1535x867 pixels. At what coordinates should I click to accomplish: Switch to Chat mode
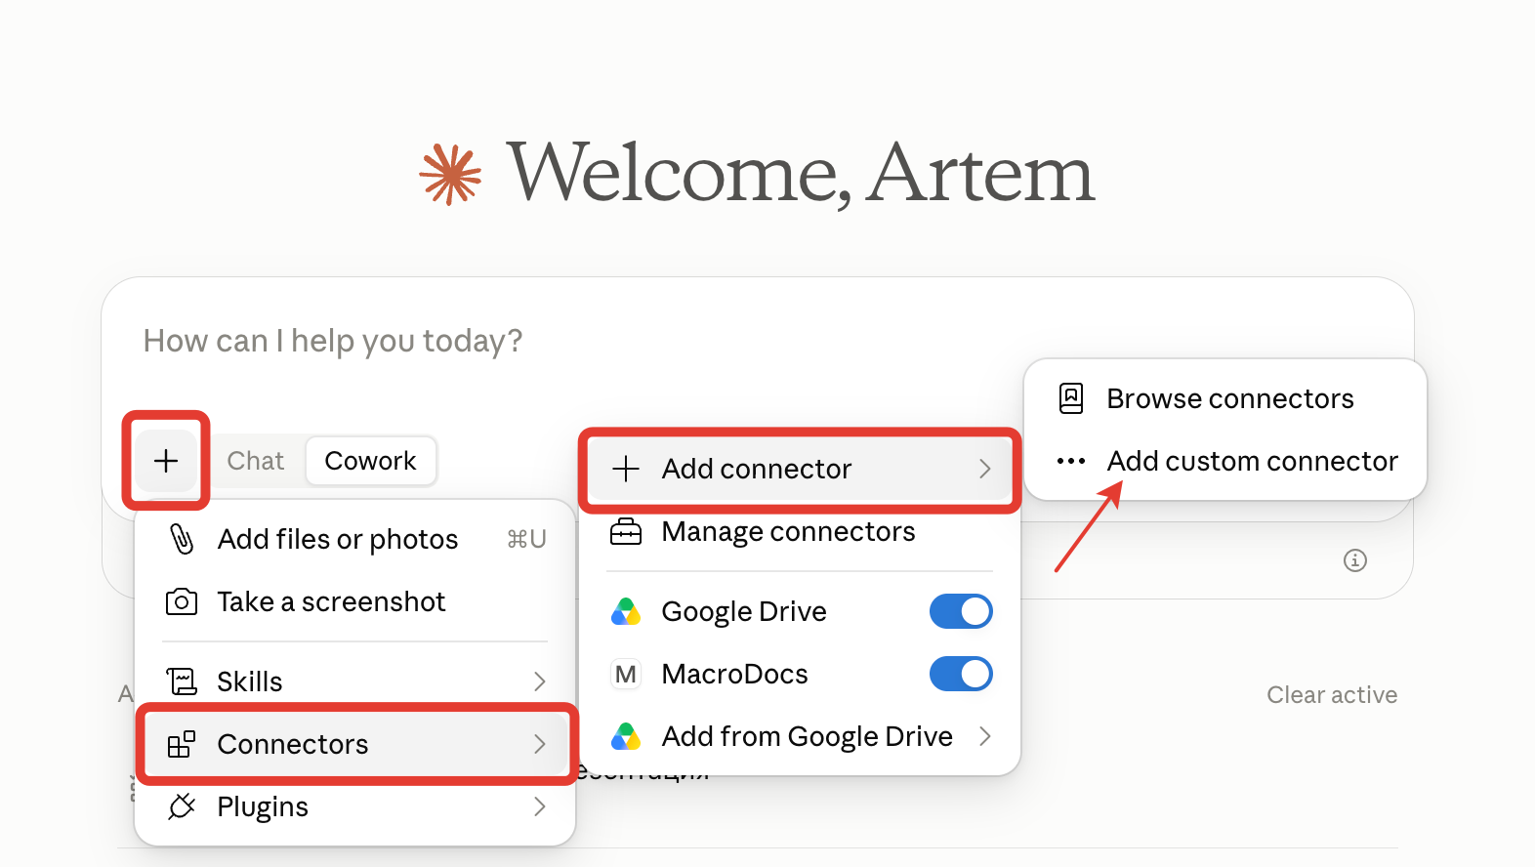click(256, 461)
